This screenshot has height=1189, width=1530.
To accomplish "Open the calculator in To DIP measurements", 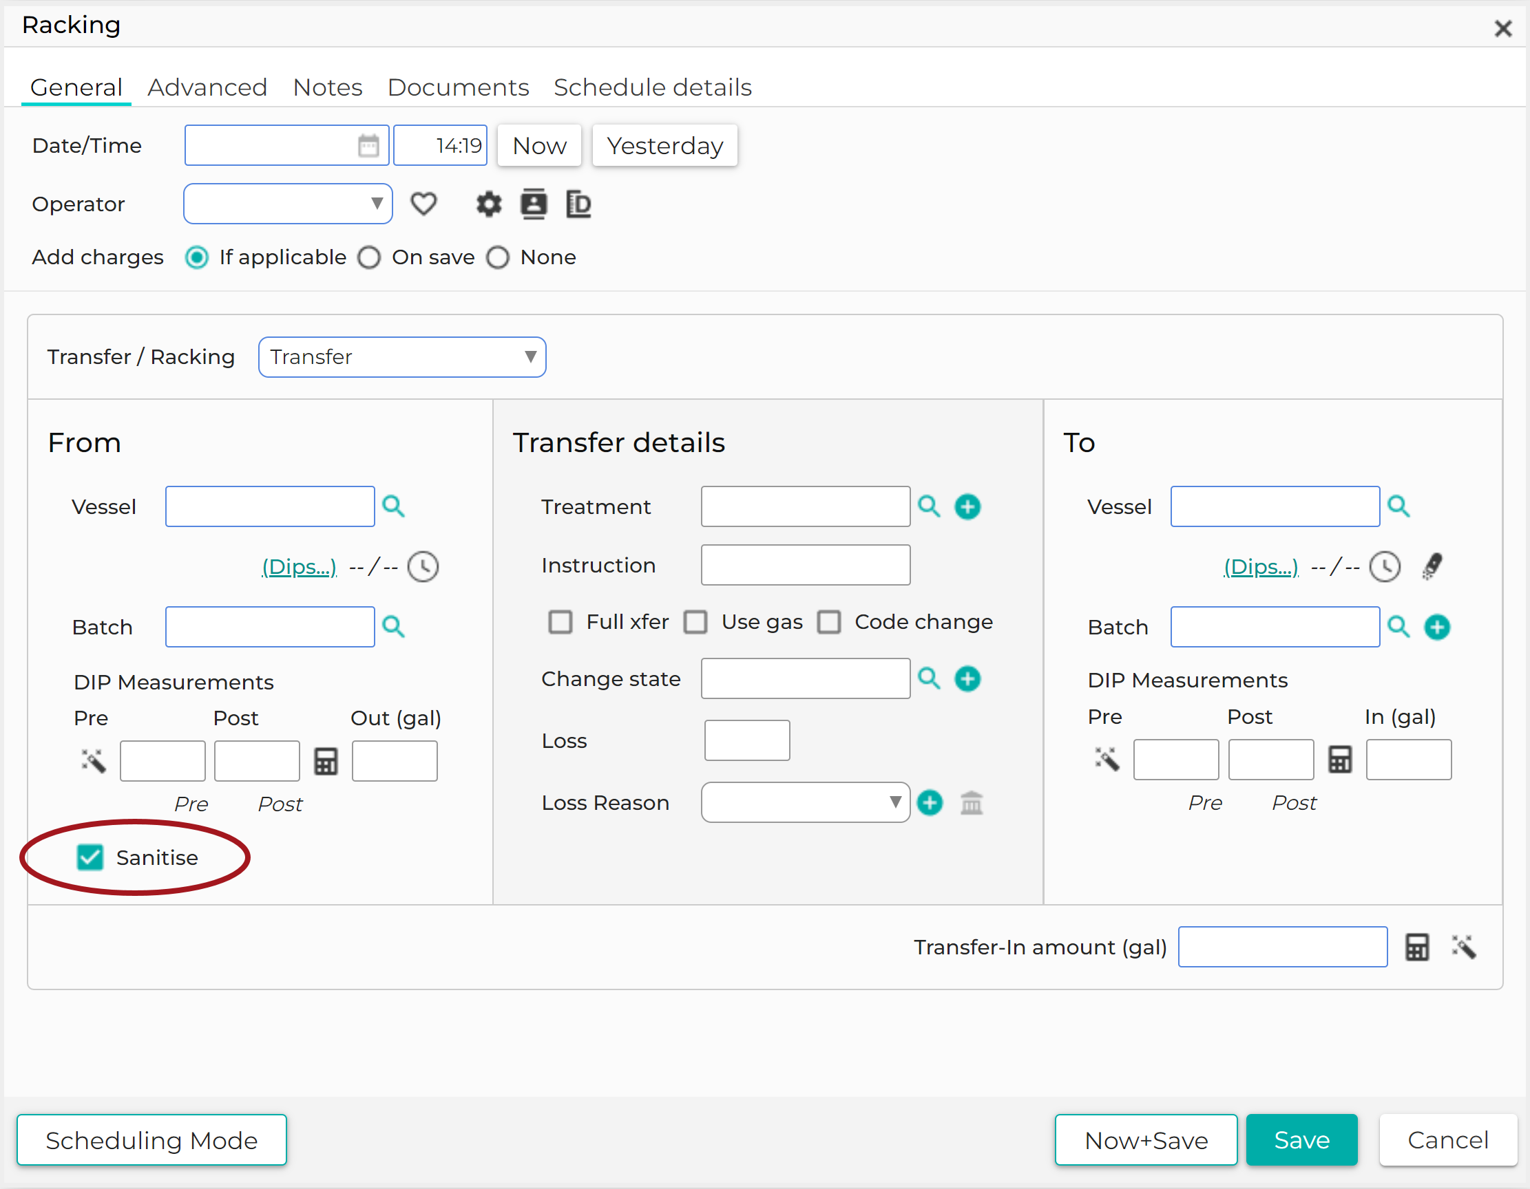I will pyautogui.click(x=1340, y=760).
